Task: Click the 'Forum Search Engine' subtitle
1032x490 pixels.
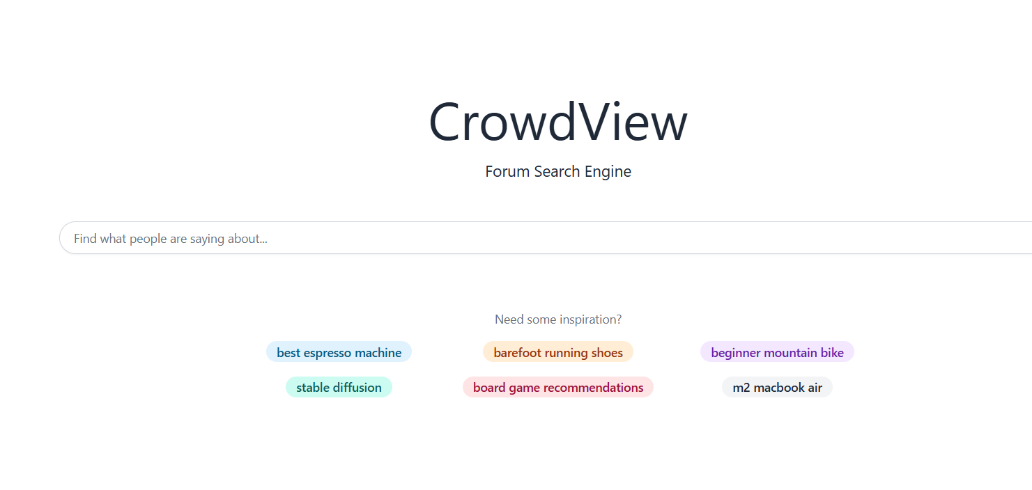Action: coord(558,171)
